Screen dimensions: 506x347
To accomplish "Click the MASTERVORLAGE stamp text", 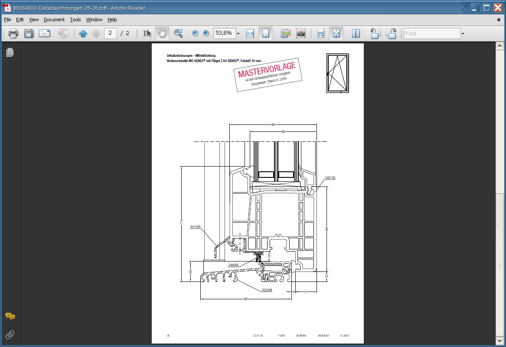I will [267, 70].
